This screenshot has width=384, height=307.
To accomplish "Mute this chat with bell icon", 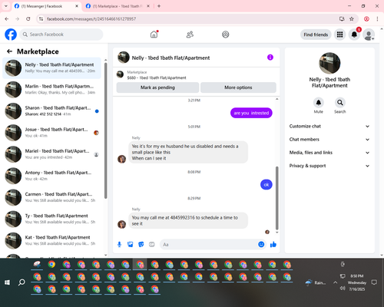I will click(318, 103).
